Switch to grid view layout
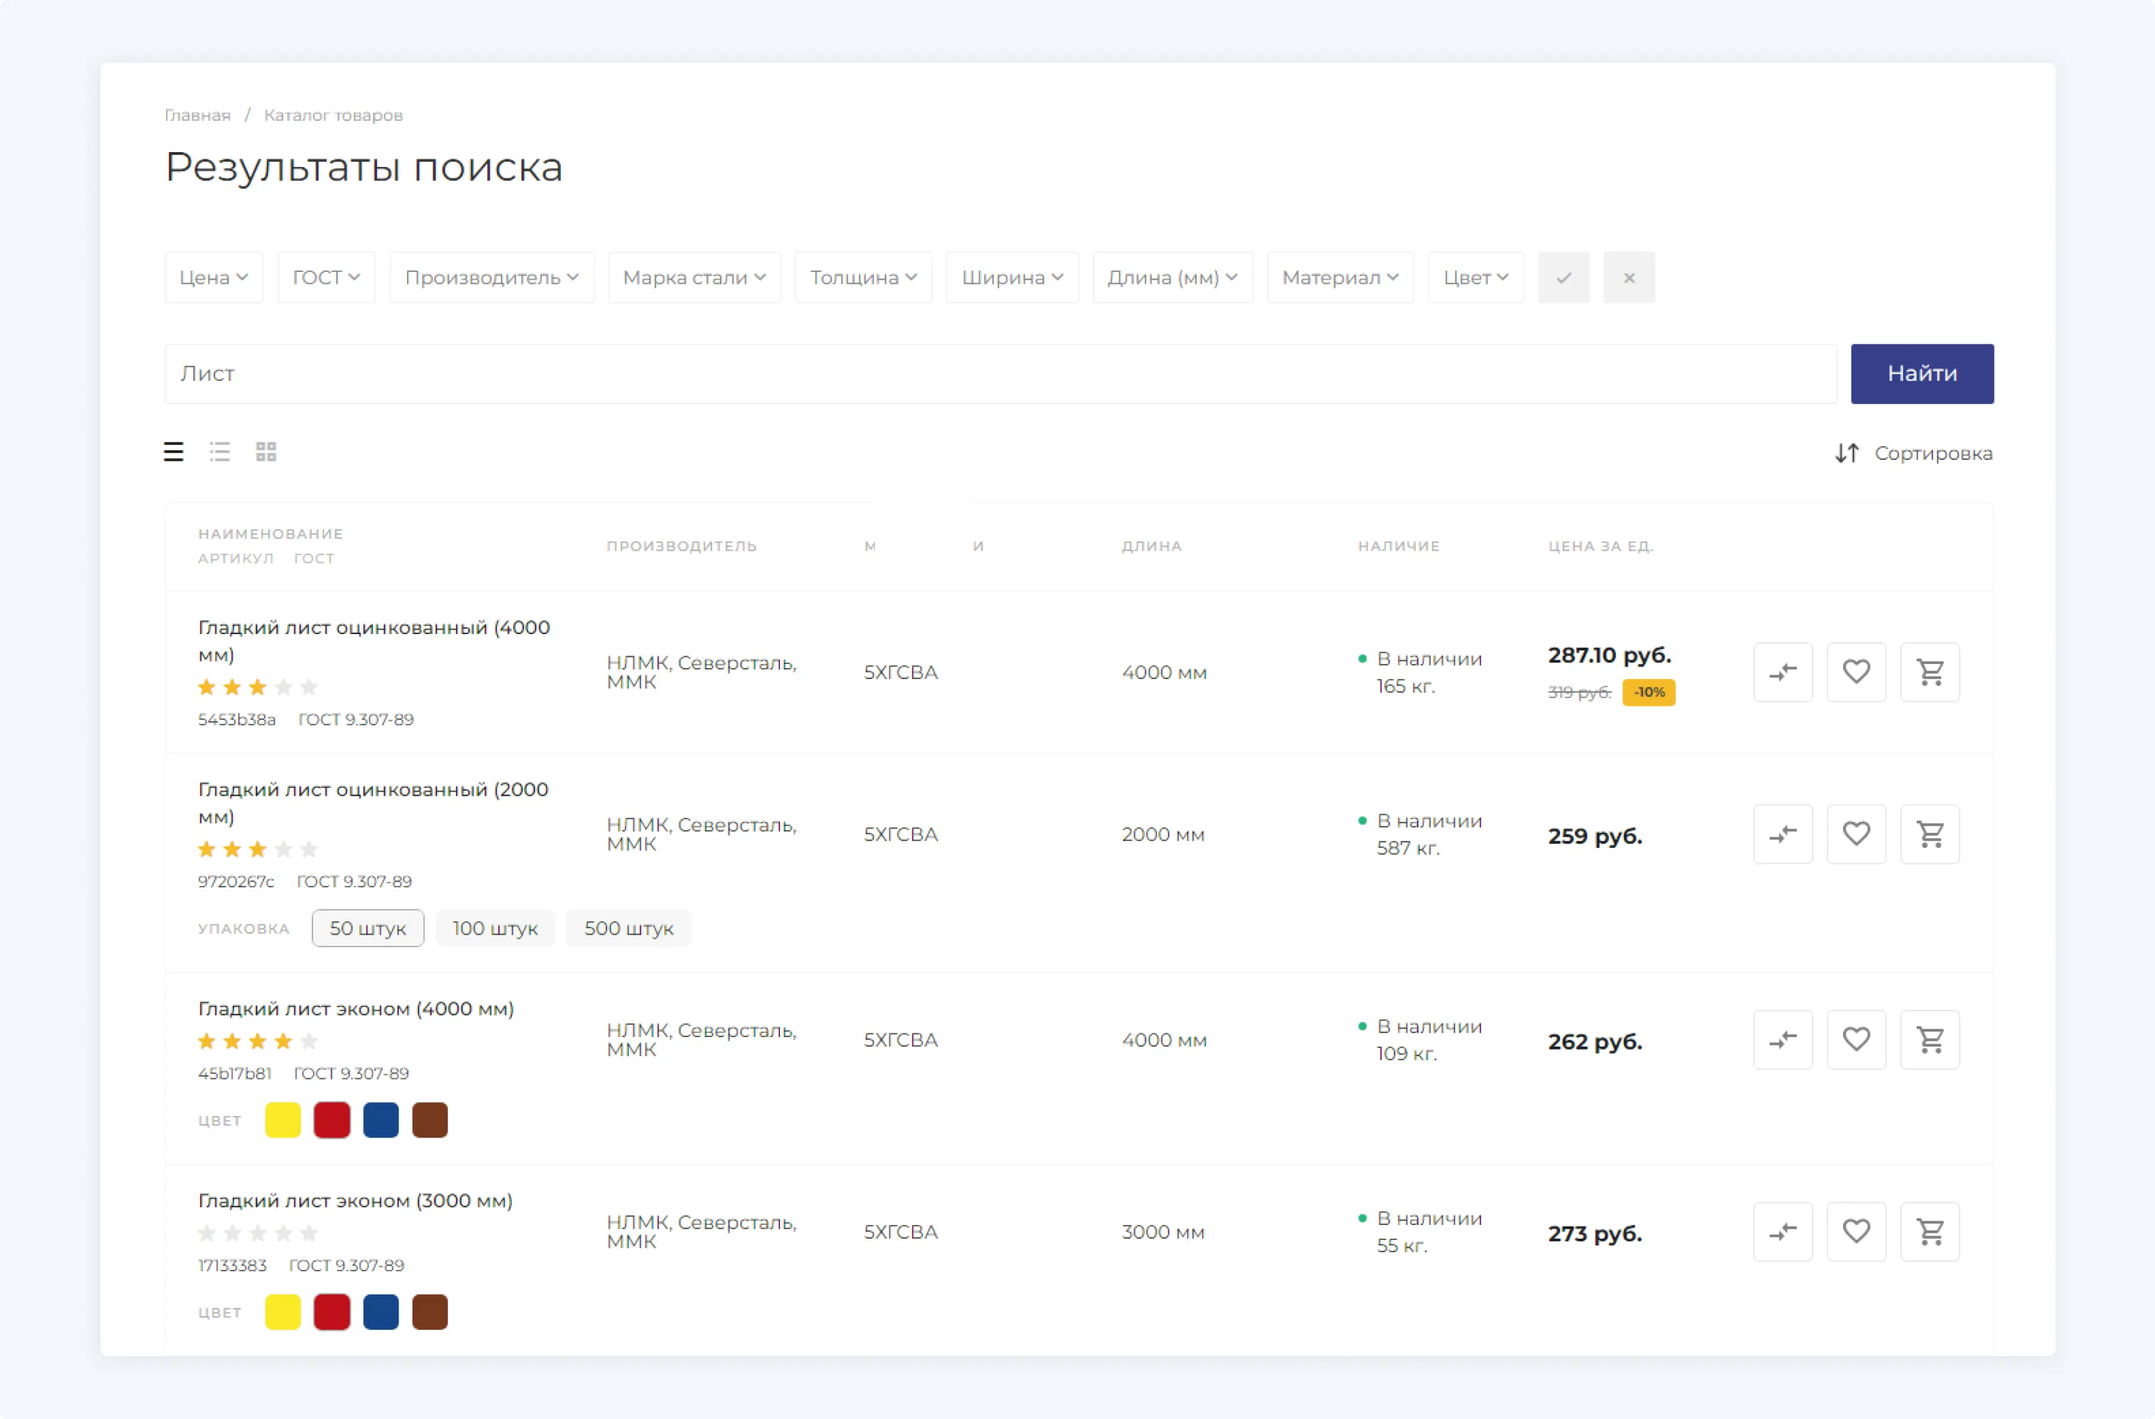The image size is (2155, 1419). click(265, 452)
